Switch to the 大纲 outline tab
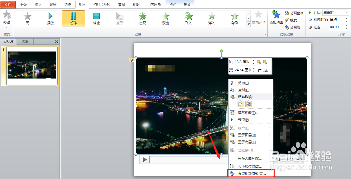Image resolution: width=351 pixels, height=179 pixels. click(25, 41)
